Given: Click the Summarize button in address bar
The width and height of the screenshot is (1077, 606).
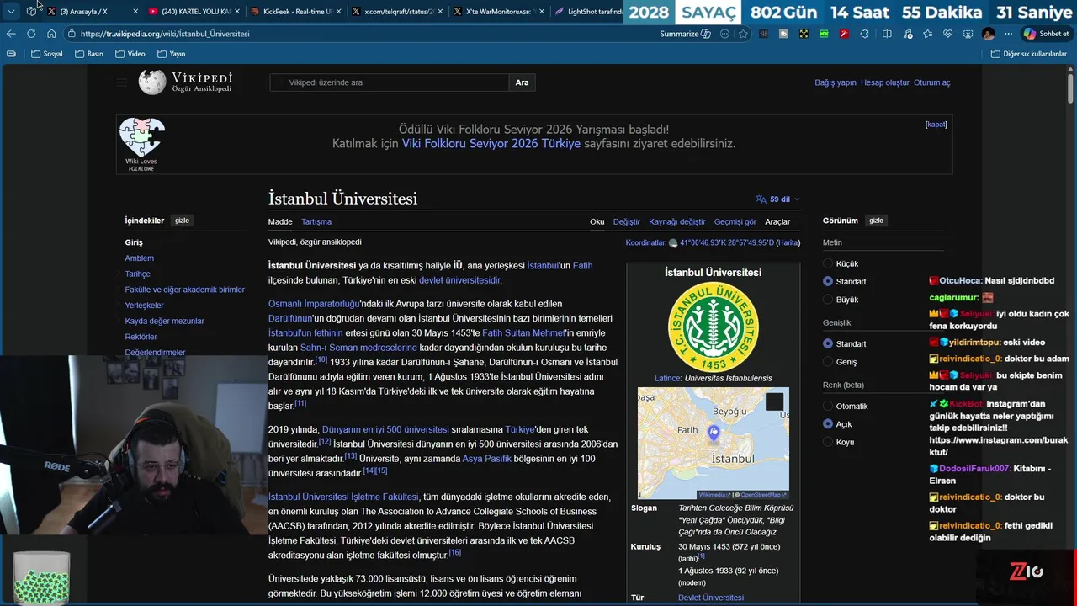Looking at the screenshot, I should (685, 34).
